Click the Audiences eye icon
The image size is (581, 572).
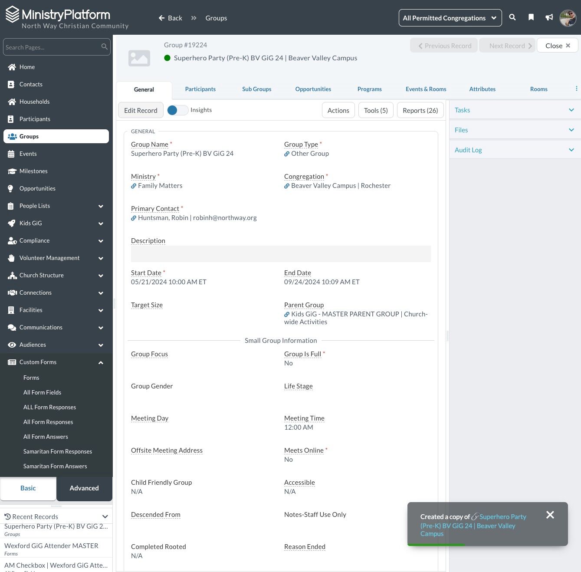click(12, 345)
